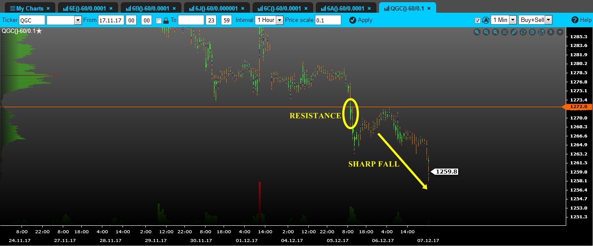
Task: Clear the chart using the round X icon
Action: coord(551,32)
